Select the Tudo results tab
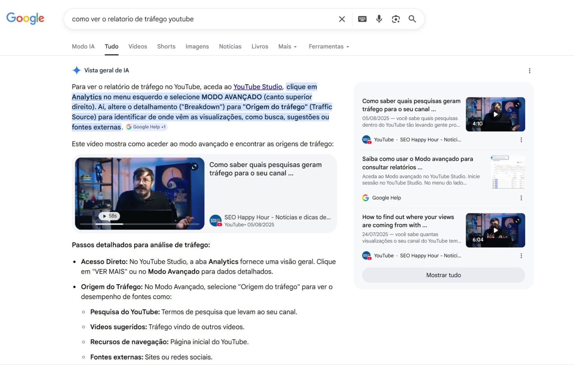This screenshot has height=365, width=574. [x=112, y=46]
